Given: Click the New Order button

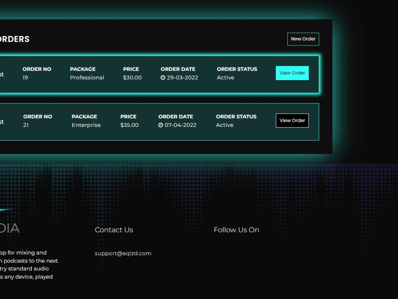Looking at the screenshot, I should pyautogui.click(x=303, y=39).
